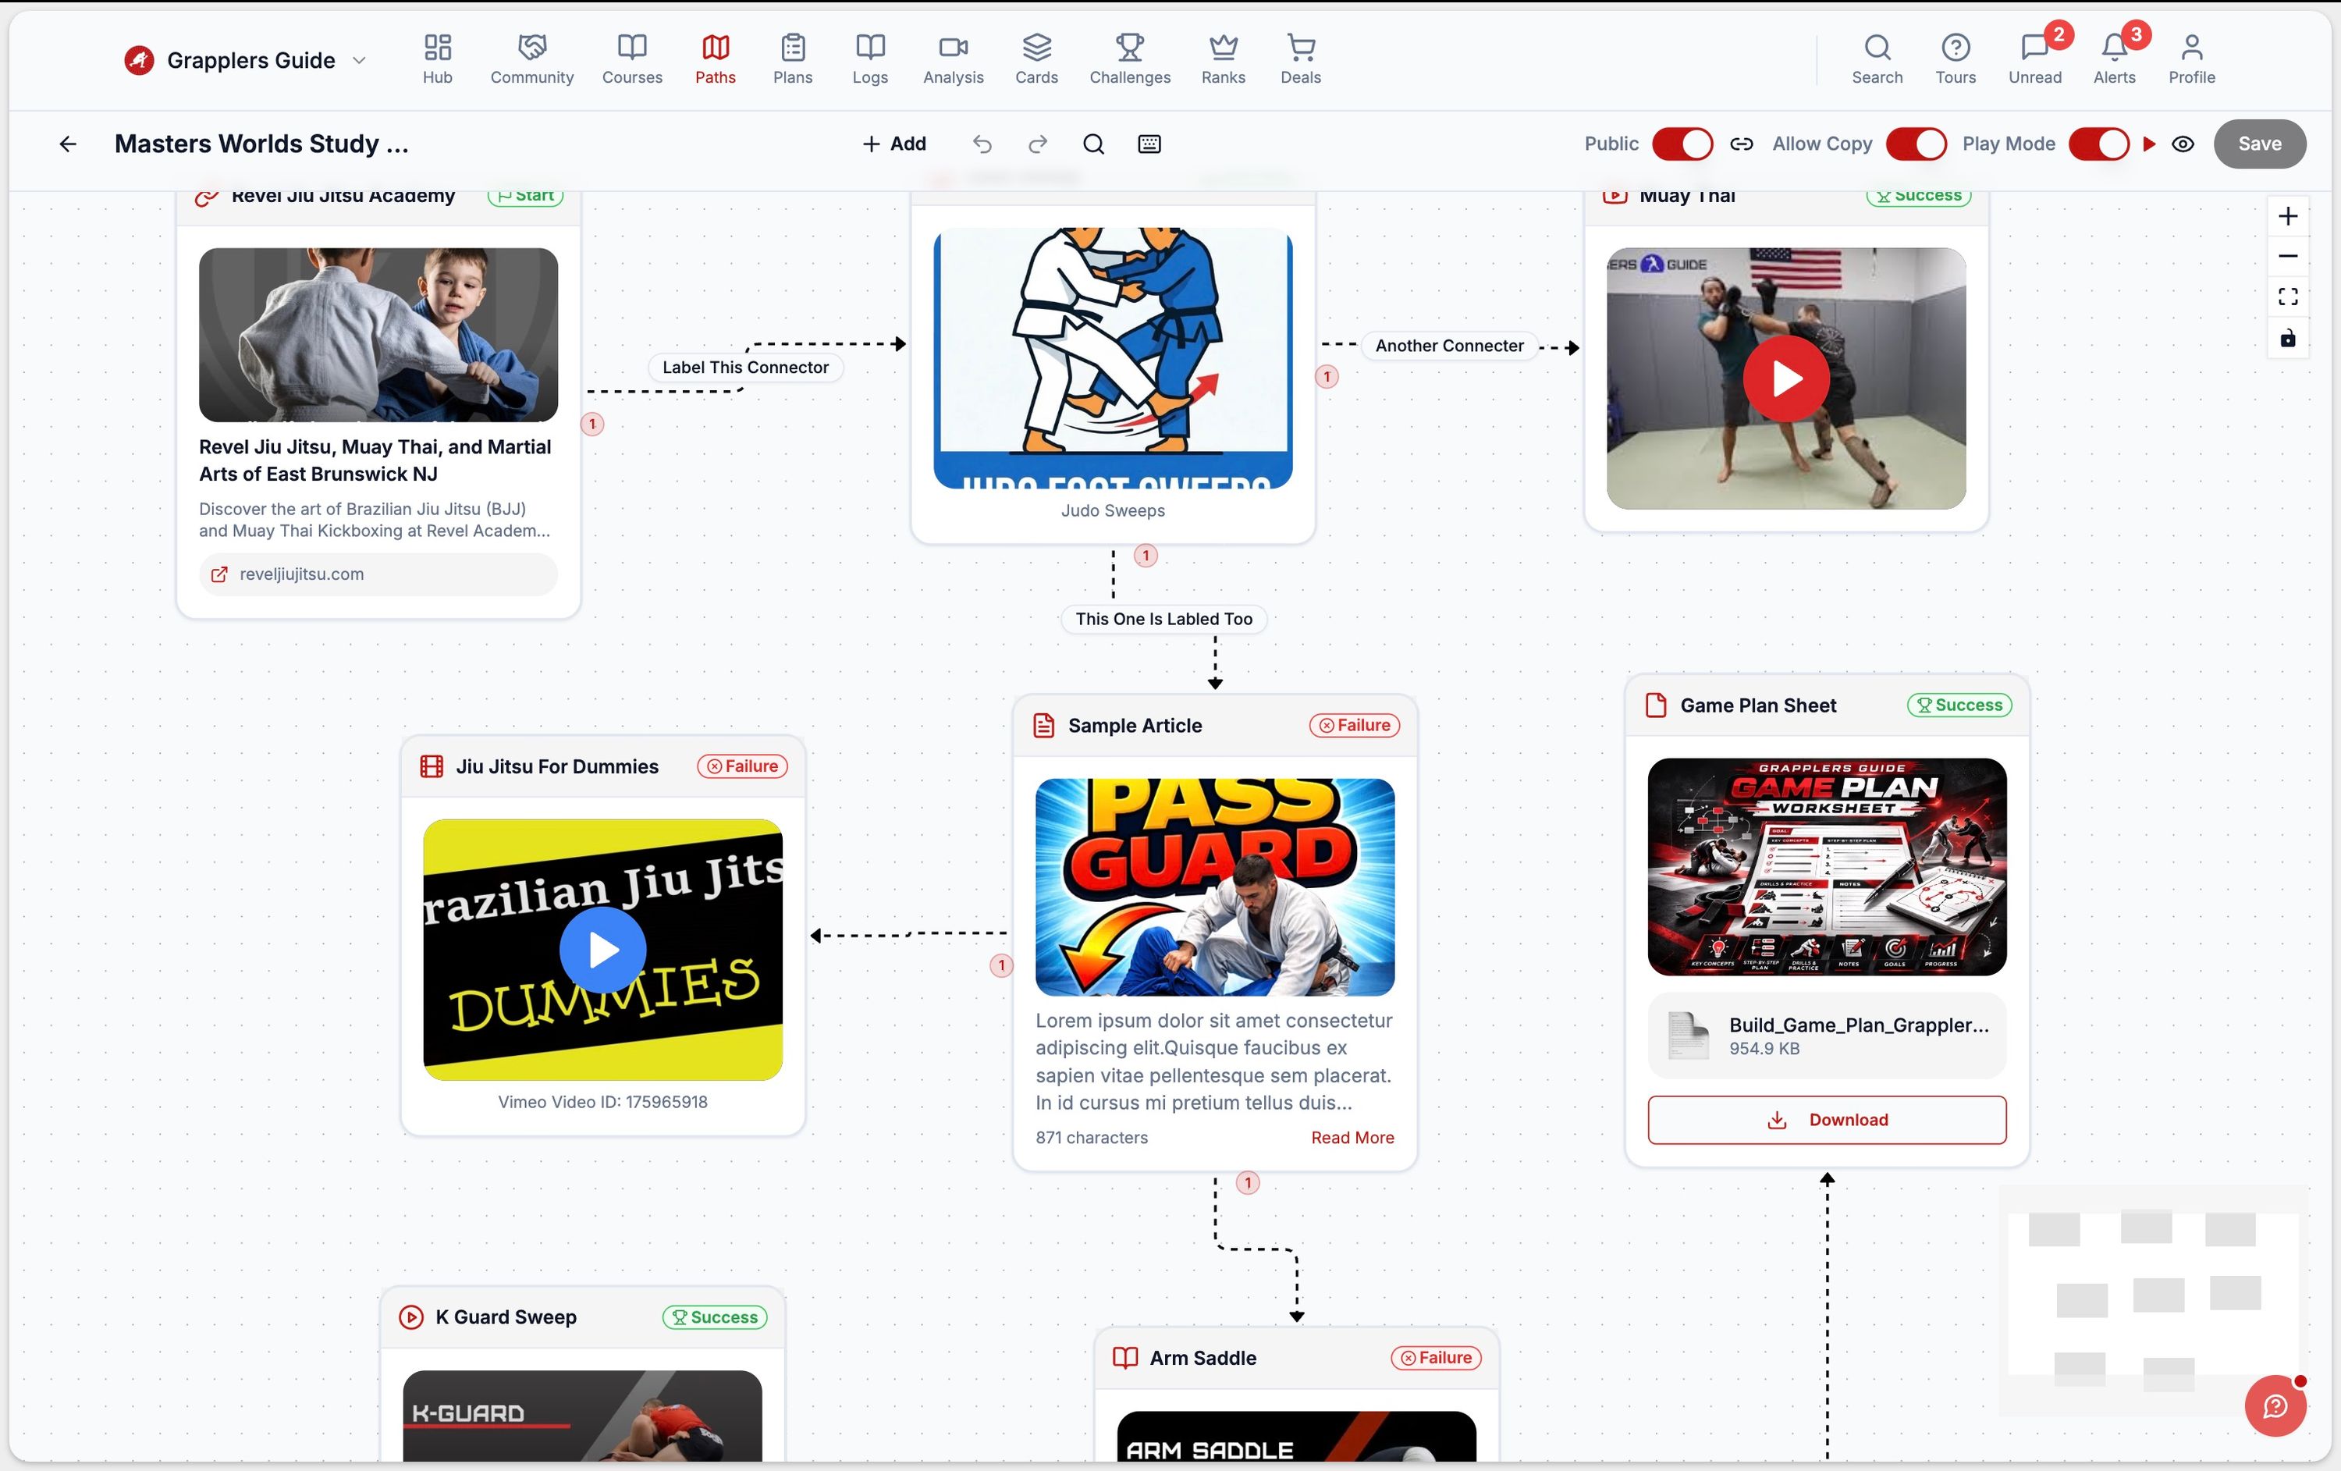Zoom out on the canvas
Viewport: 2341px width, 1471px height.
(x=2287, y=257)
